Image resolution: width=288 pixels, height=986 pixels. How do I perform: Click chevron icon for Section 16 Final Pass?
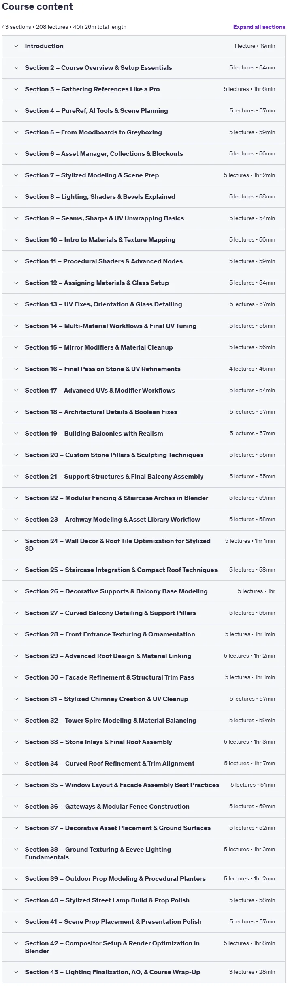pos(16,369)
